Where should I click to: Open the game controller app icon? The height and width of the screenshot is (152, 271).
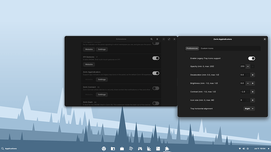tap(140, 148)
